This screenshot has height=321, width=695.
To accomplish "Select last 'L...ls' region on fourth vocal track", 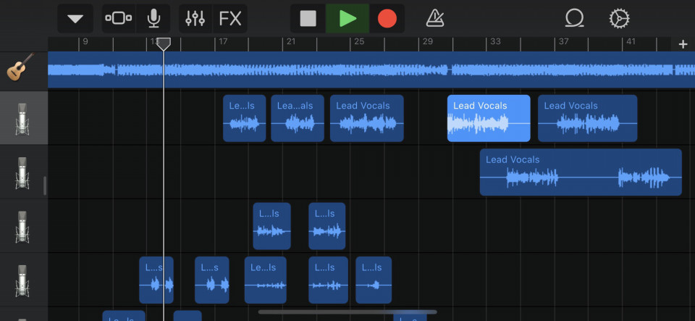I will pos(374,280).
